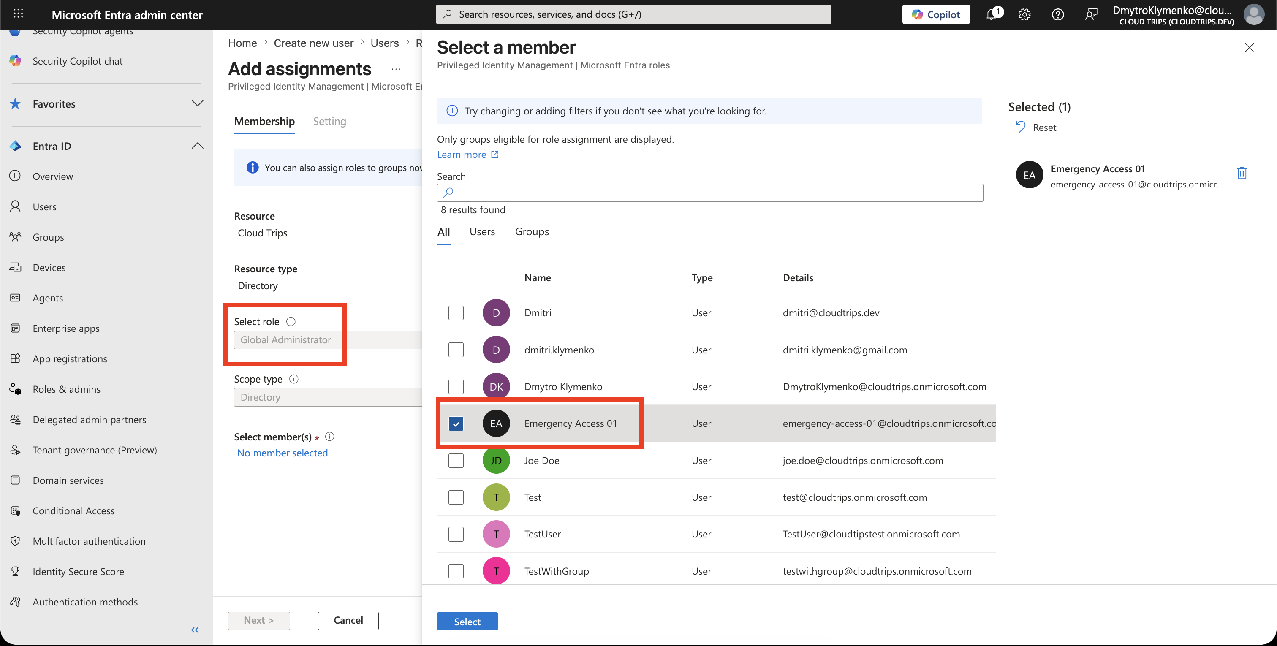Click the Select role info icon
Screen dimensions: 1277x646
coord(291,321)
